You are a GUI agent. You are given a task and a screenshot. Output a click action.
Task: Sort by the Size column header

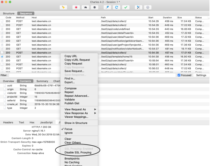pos(179,18)
